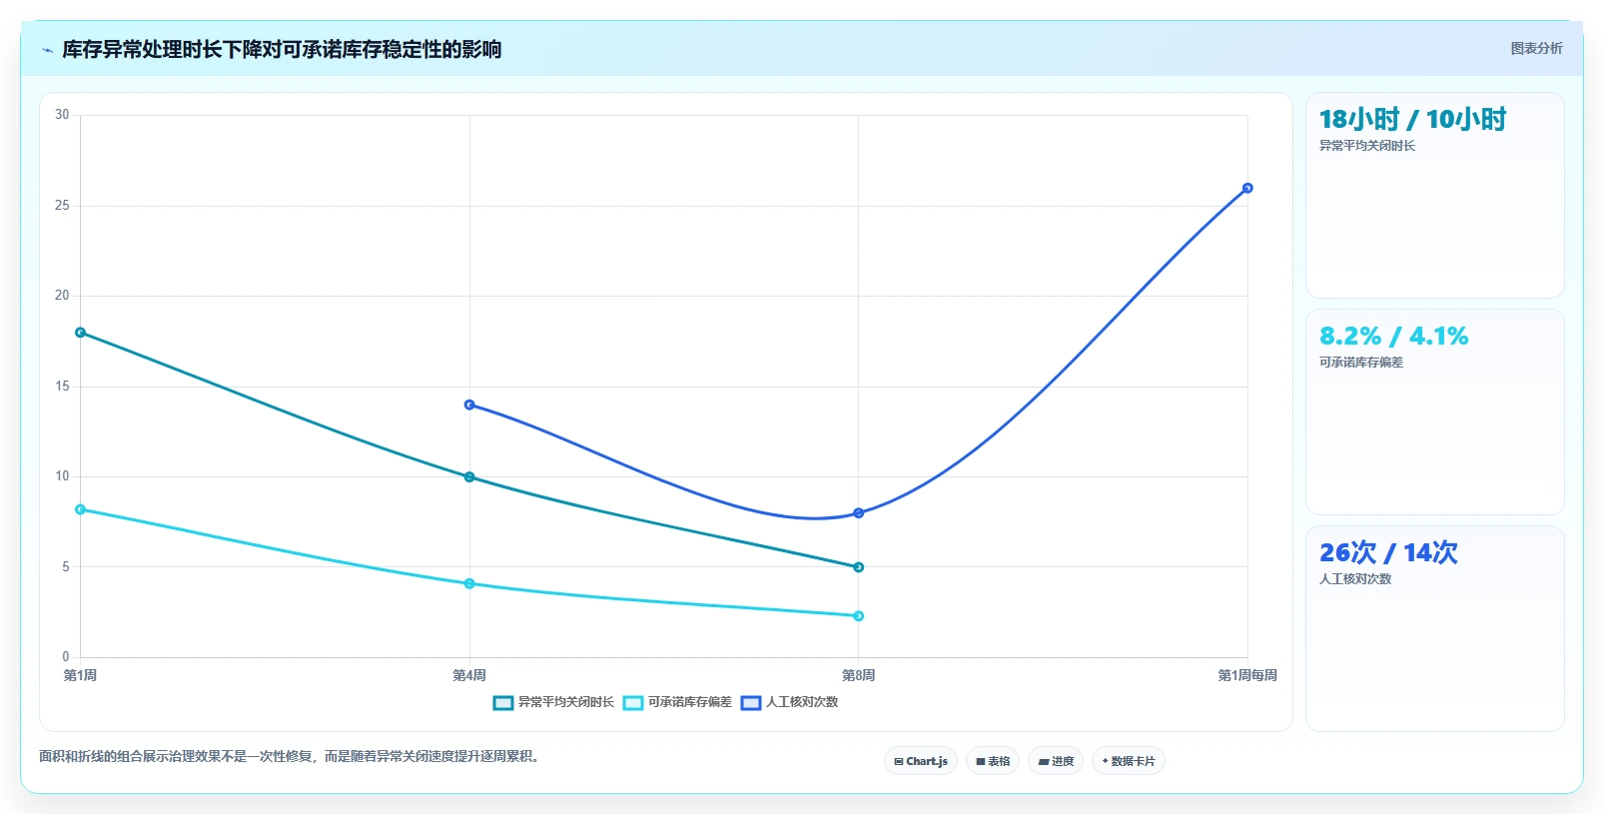The width and height of the screenshot is (1604, 814).
Task: Click the 第4周 x-axis label
Action: point(469,676)
